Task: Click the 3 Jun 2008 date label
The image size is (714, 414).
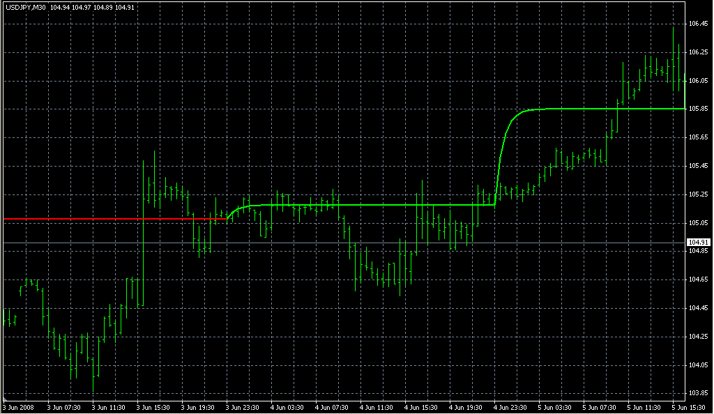Action: click(x=18, y=407)
